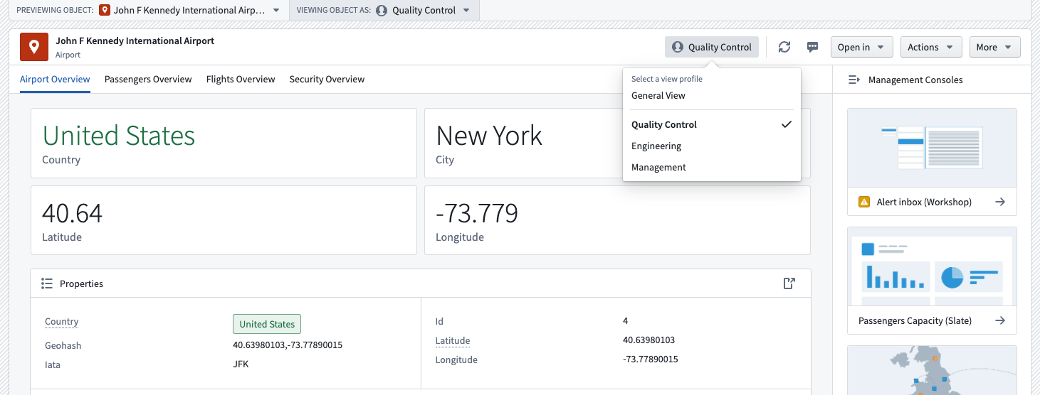
Task: Select the Quality Control profile entry
Action: coord(712,124)
